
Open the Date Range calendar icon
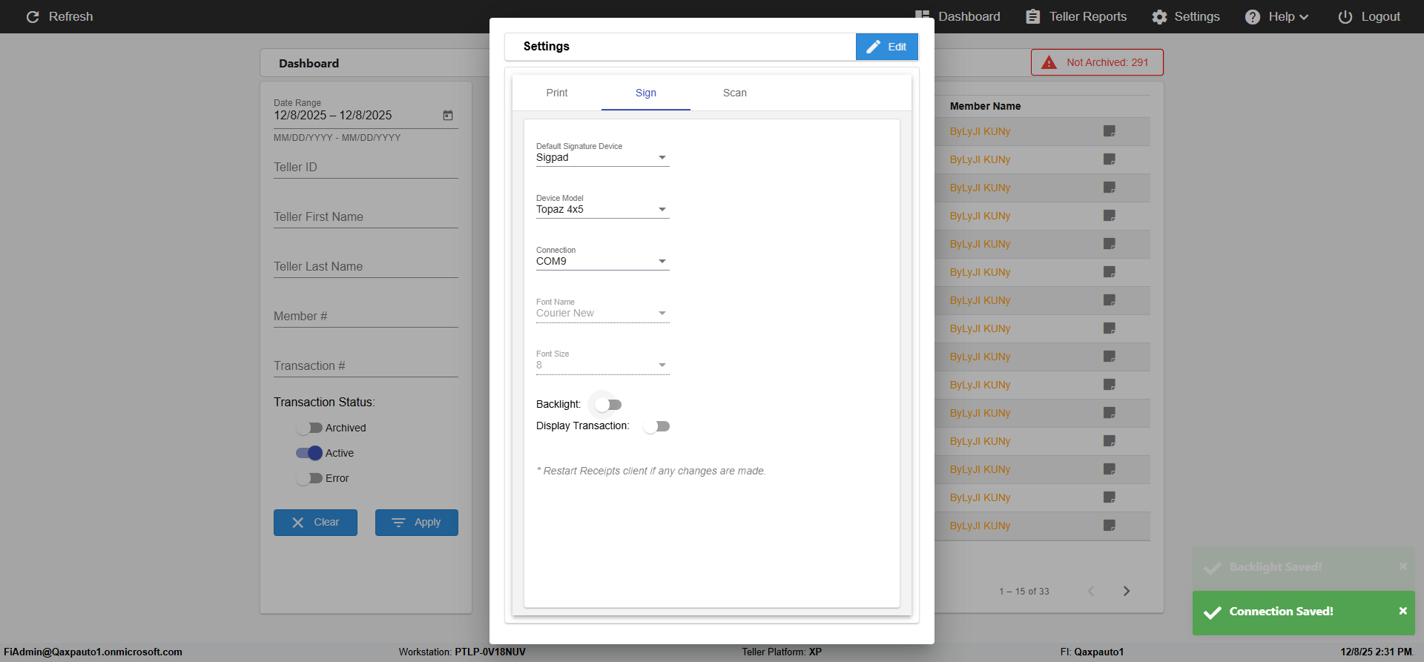coord(448,115)
